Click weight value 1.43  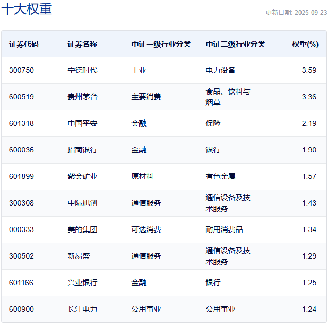pyautogui.click(x=309, y=203)
